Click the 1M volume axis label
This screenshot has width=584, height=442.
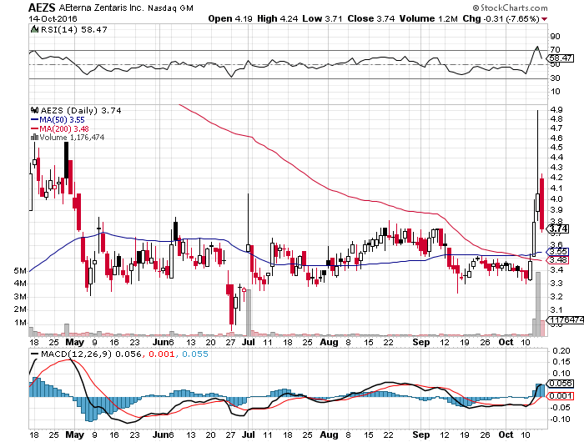pyautogui.click(x=20, y=323)
